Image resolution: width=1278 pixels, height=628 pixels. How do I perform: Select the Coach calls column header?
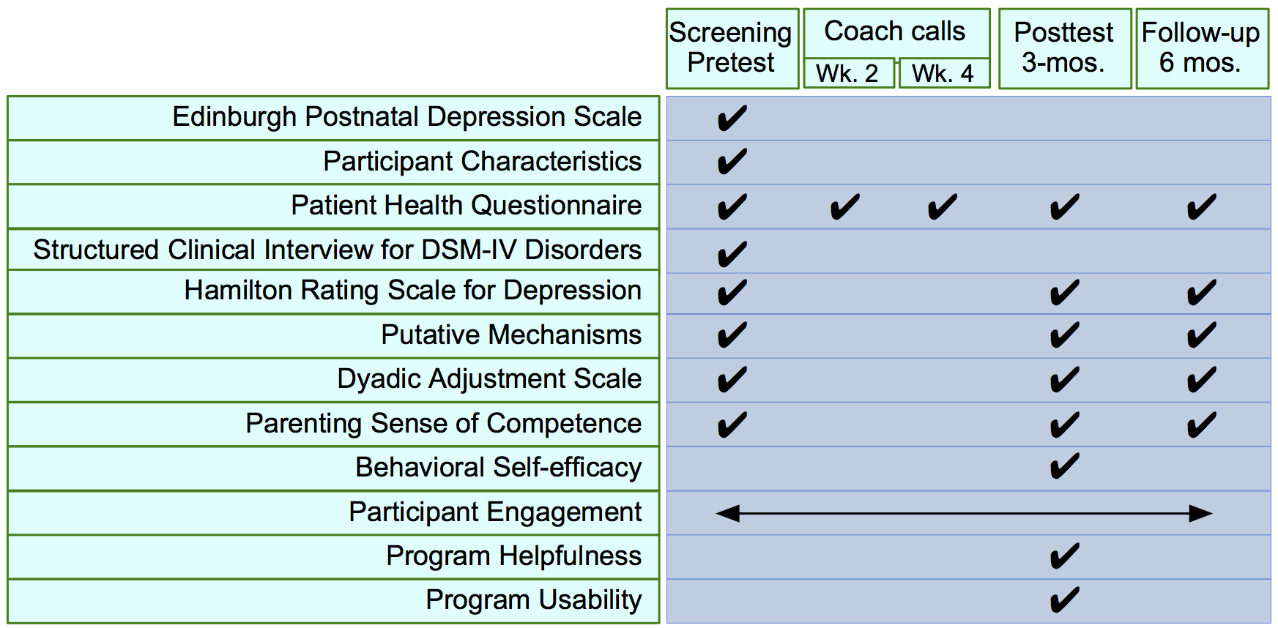pos(895,31)
